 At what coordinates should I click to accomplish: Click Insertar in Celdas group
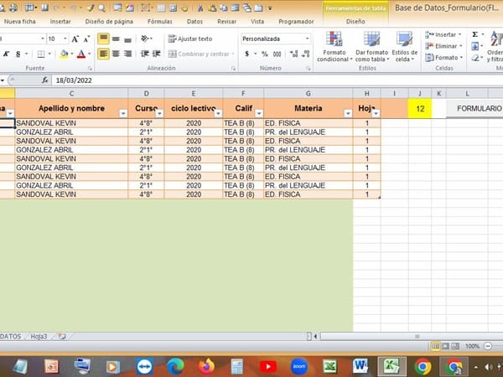pyautogui.click(x=443, y=34)
